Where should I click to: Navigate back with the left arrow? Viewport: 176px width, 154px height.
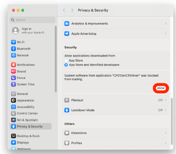(64, 10)
